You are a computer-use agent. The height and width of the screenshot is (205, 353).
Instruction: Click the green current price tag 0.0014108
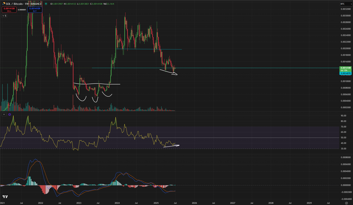(345, 68)
